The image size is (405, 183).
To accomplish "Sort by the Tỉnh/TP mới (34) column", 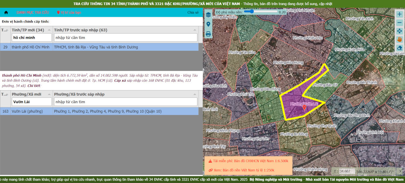I will point(28,30).
